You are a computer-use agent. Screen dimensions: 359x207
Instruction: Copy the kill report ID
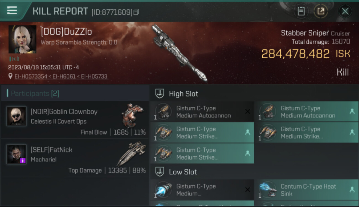click(x=136, y=12)
